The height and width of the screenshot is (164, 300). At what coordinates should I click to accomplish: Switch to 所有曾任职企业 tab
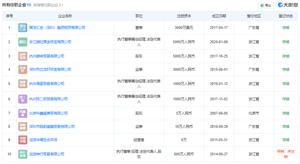click(47, 5)
